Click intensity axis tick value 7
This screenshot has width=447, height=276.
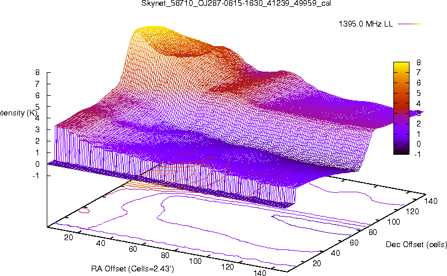[x=37, y=84]
